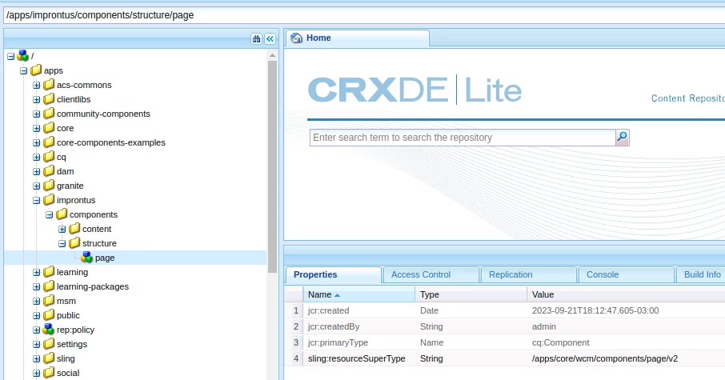Open the Build Info tab

pos(701,274)
